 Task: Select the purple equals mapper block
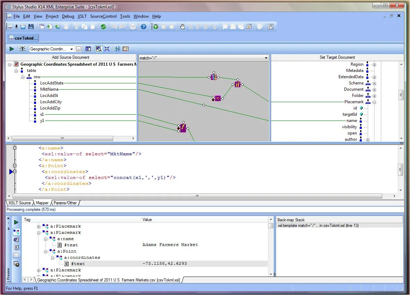pyautogui.click(x=217, y=98)
